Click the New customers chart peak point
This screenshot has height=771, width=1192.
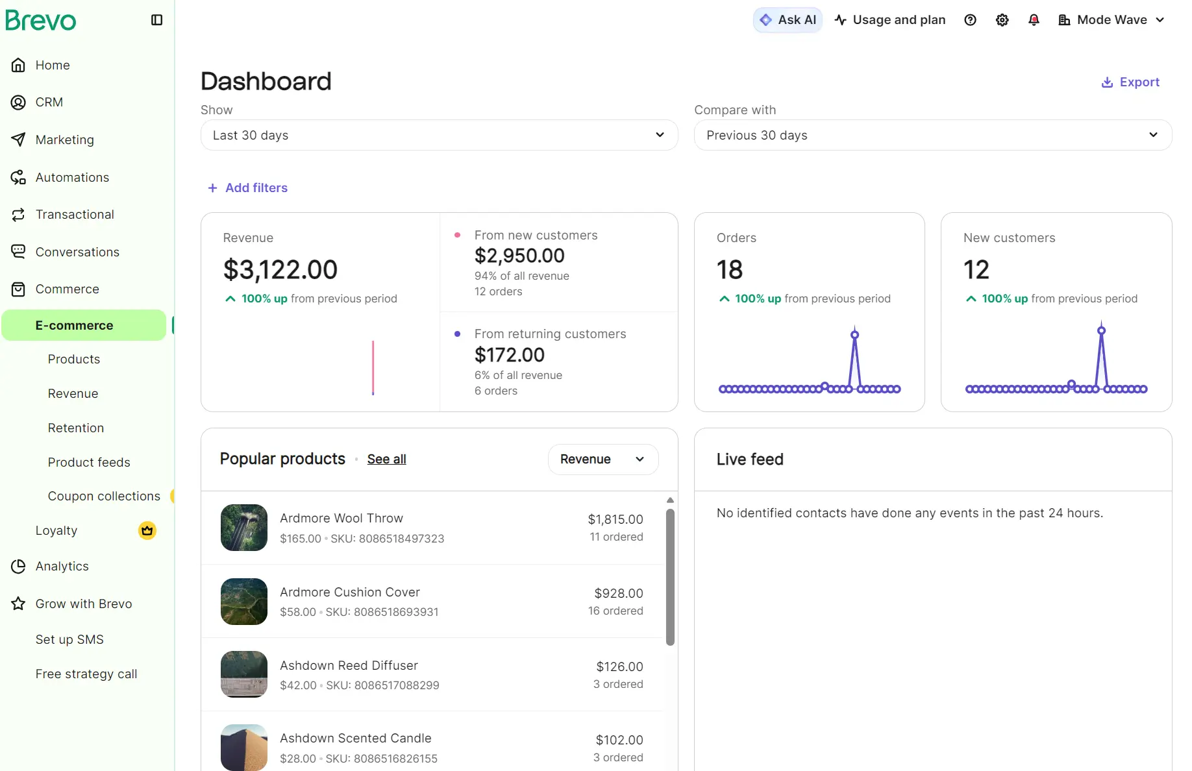tap(1101, 330)
